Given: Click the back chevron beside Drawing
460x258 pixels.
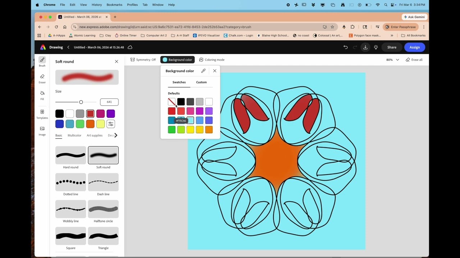Looking at the screenshot, I should (68, 47).
